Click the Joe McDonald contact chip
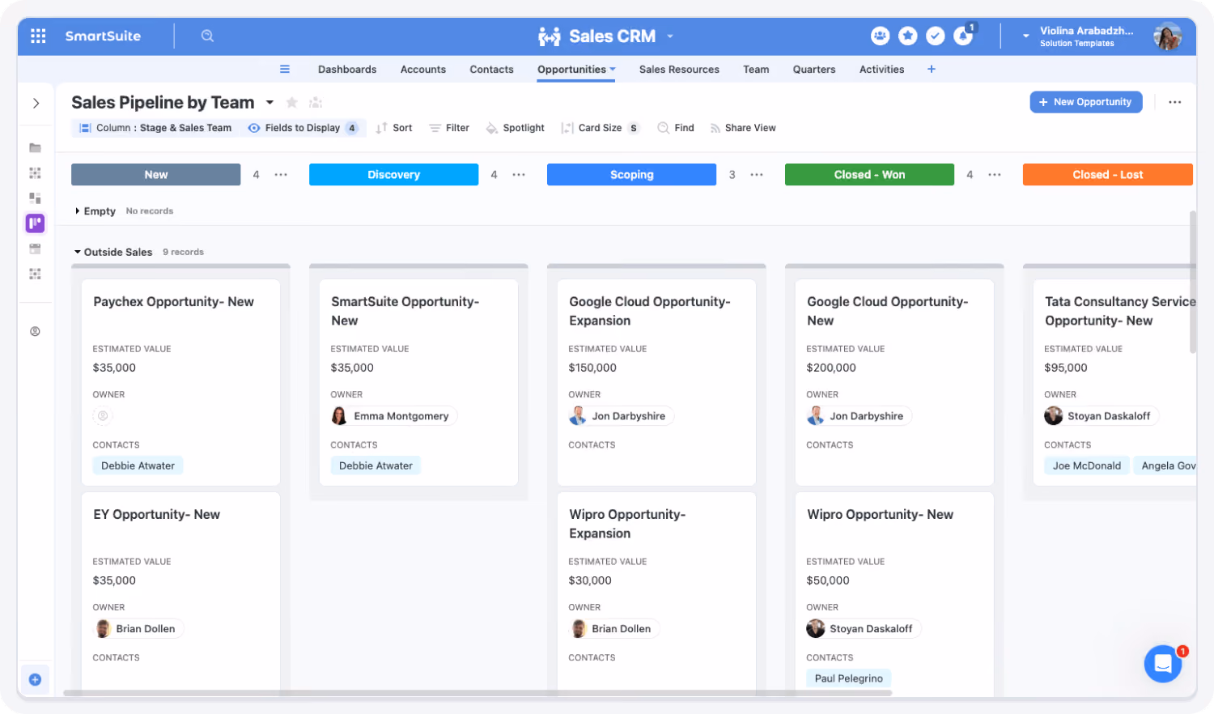Screen dimensions: 1214x714 tap(1086, 465)
